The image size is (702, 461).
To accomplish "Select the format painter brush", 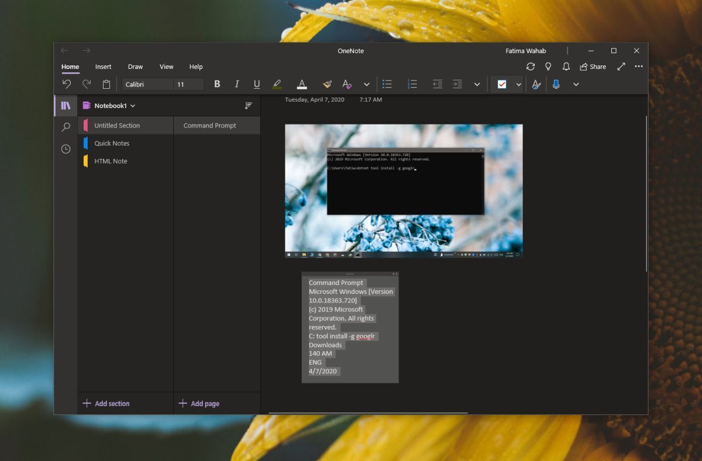I will (328, 84).
